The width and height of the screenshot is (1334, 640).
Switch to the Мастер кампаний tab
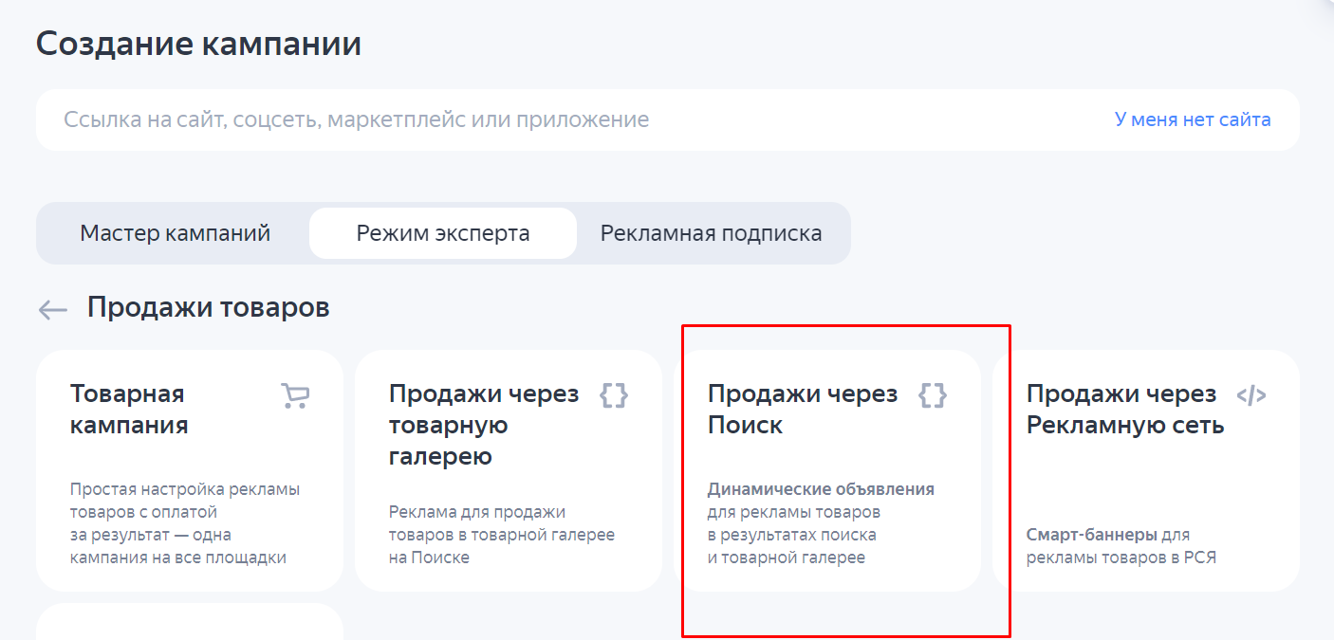click(172, 232)
